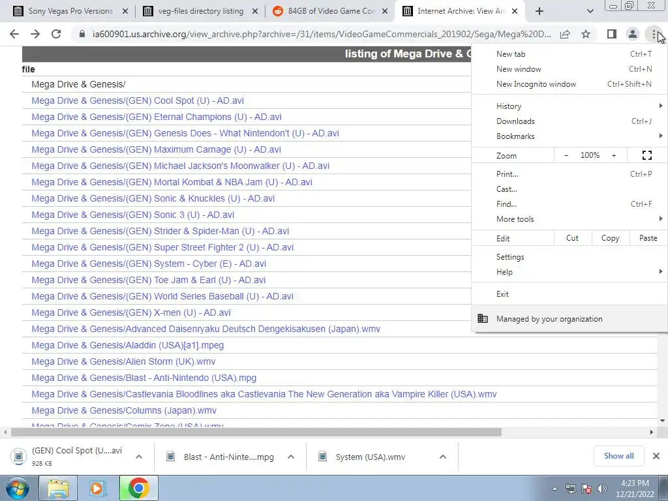Expand the Bookmarks submenu
This screenshot has height=501, width=668.
tap(569, 136)
